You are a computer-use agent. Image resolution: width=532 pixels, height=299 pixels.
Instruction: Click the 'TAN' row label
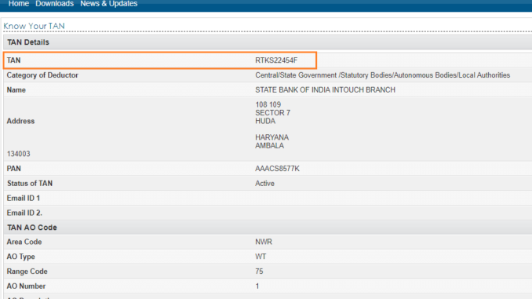(x=13, y=60)
